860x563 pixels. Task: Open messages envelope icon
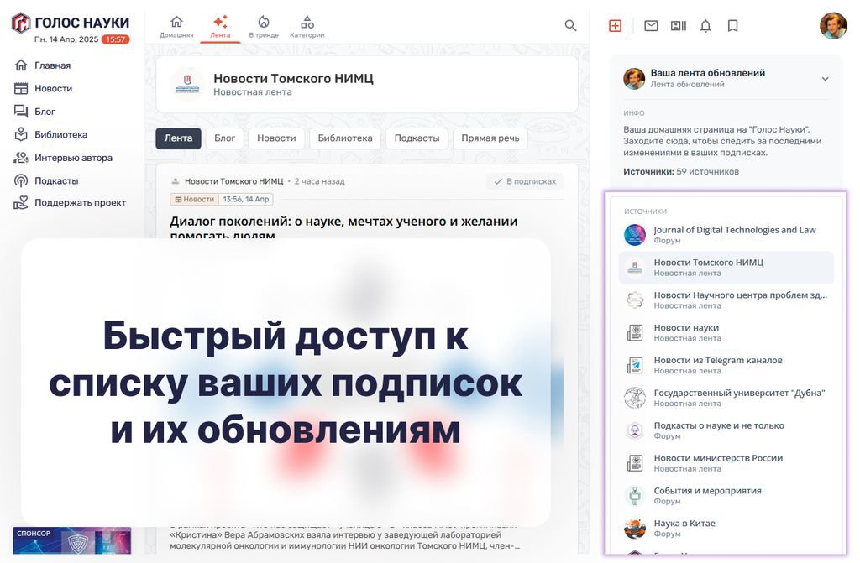651,26
